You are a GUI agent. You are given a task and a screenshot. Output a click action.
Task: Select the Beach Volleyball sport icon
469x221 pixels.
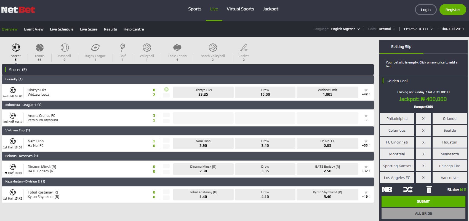213,48
